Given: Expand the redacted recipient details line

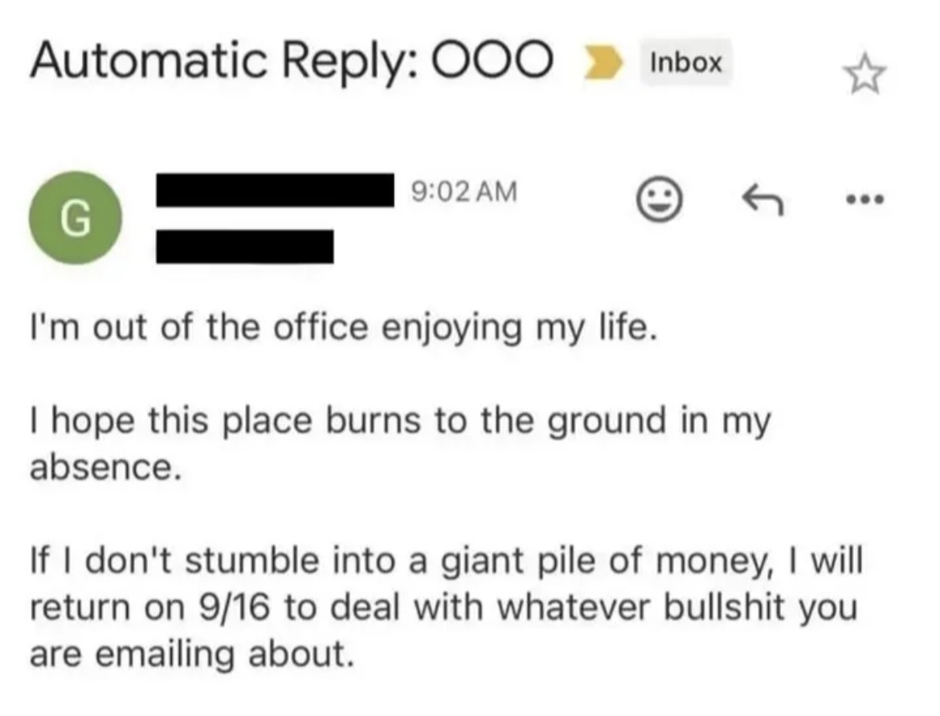Looking at the screenshot, I should 244,246.
